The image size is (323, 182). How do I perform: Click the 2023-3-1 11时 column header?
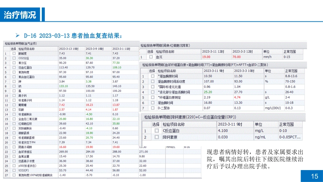click(121, 49)
